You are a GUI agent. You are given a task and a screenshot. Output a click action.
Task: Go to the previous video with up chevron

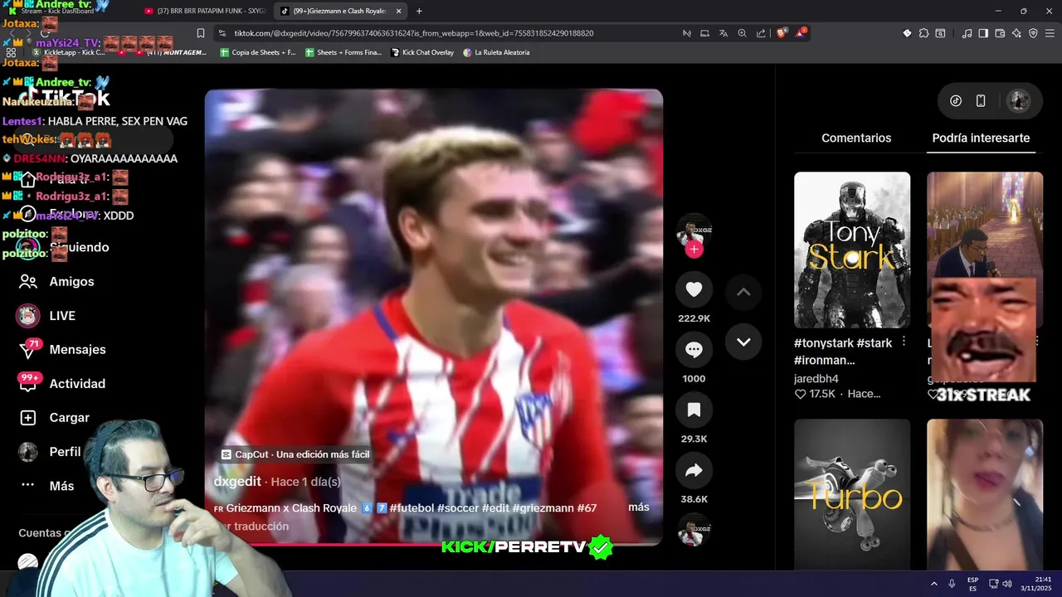[x=743, y=292]
